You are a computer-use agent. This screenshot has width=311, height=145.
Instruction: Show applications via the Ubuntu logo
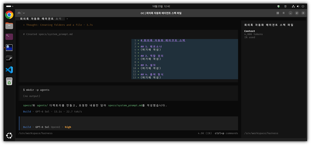pos(9,136)
